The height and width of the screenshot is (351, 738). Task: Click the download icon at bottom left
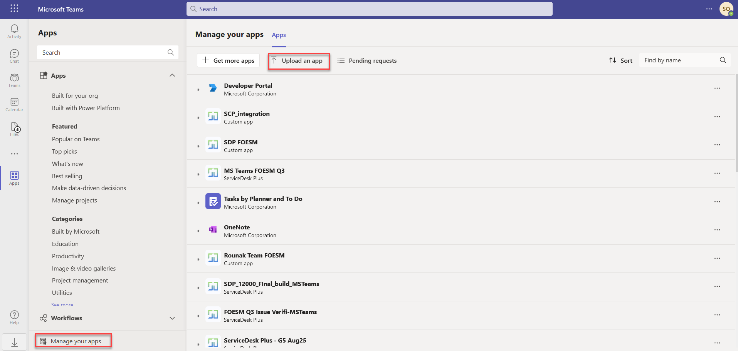pyautogui.click(x=14, y=342)
